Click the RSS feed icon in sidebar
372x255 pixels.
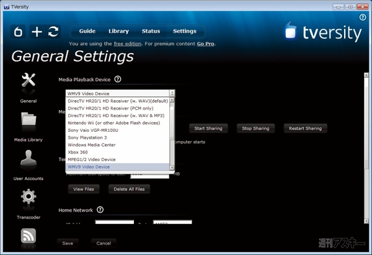click(29, 236)
